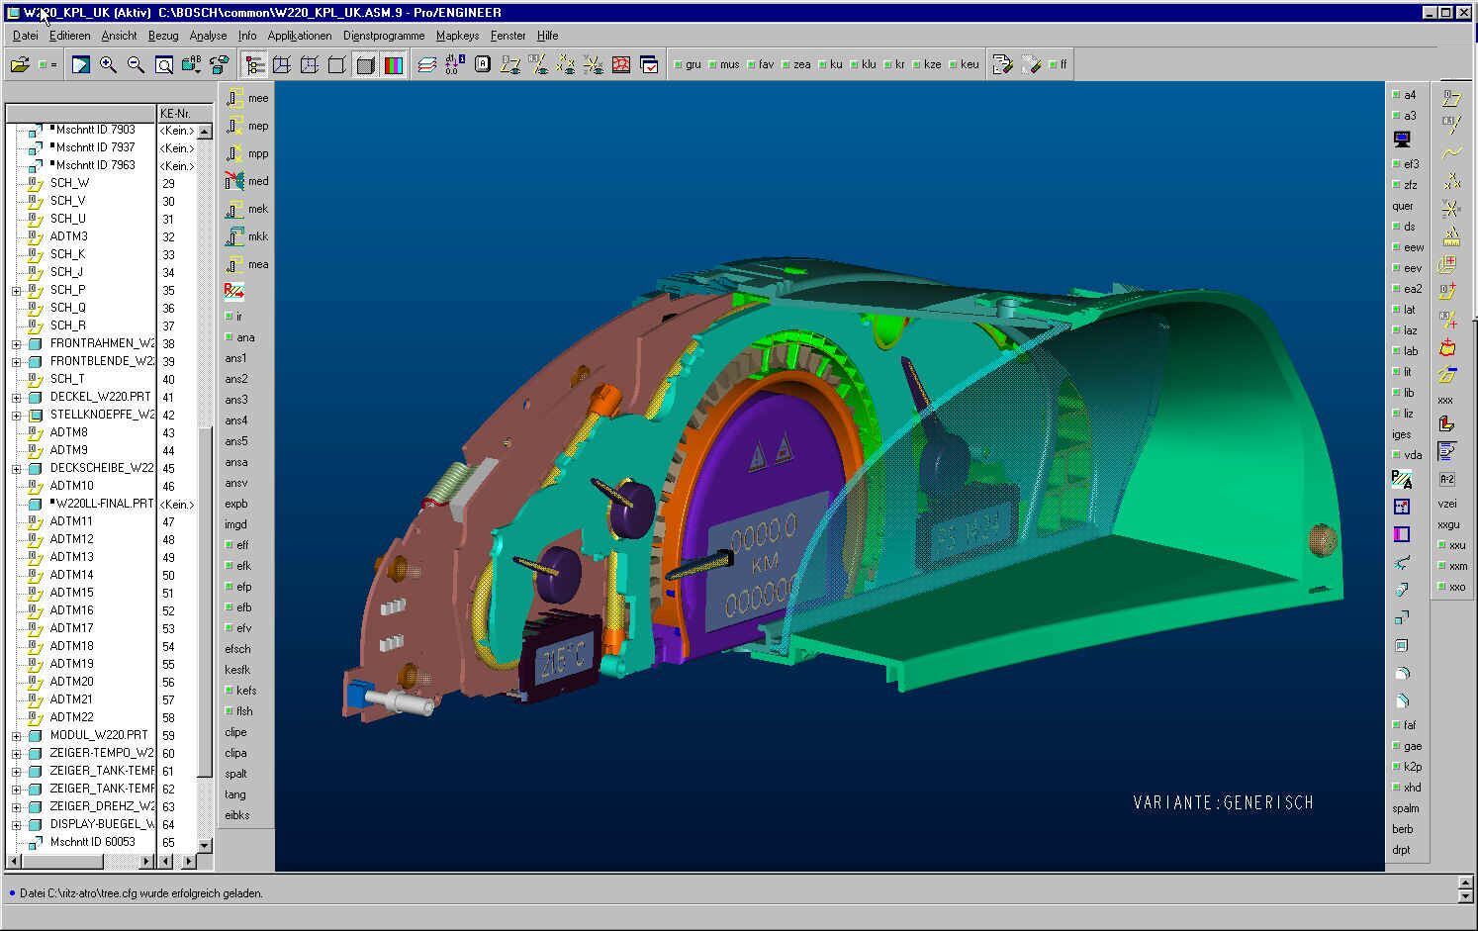Click the kefs mapkey button
Image resolution: width=1478 pixels, height=931 pixels.
[240, 691]
